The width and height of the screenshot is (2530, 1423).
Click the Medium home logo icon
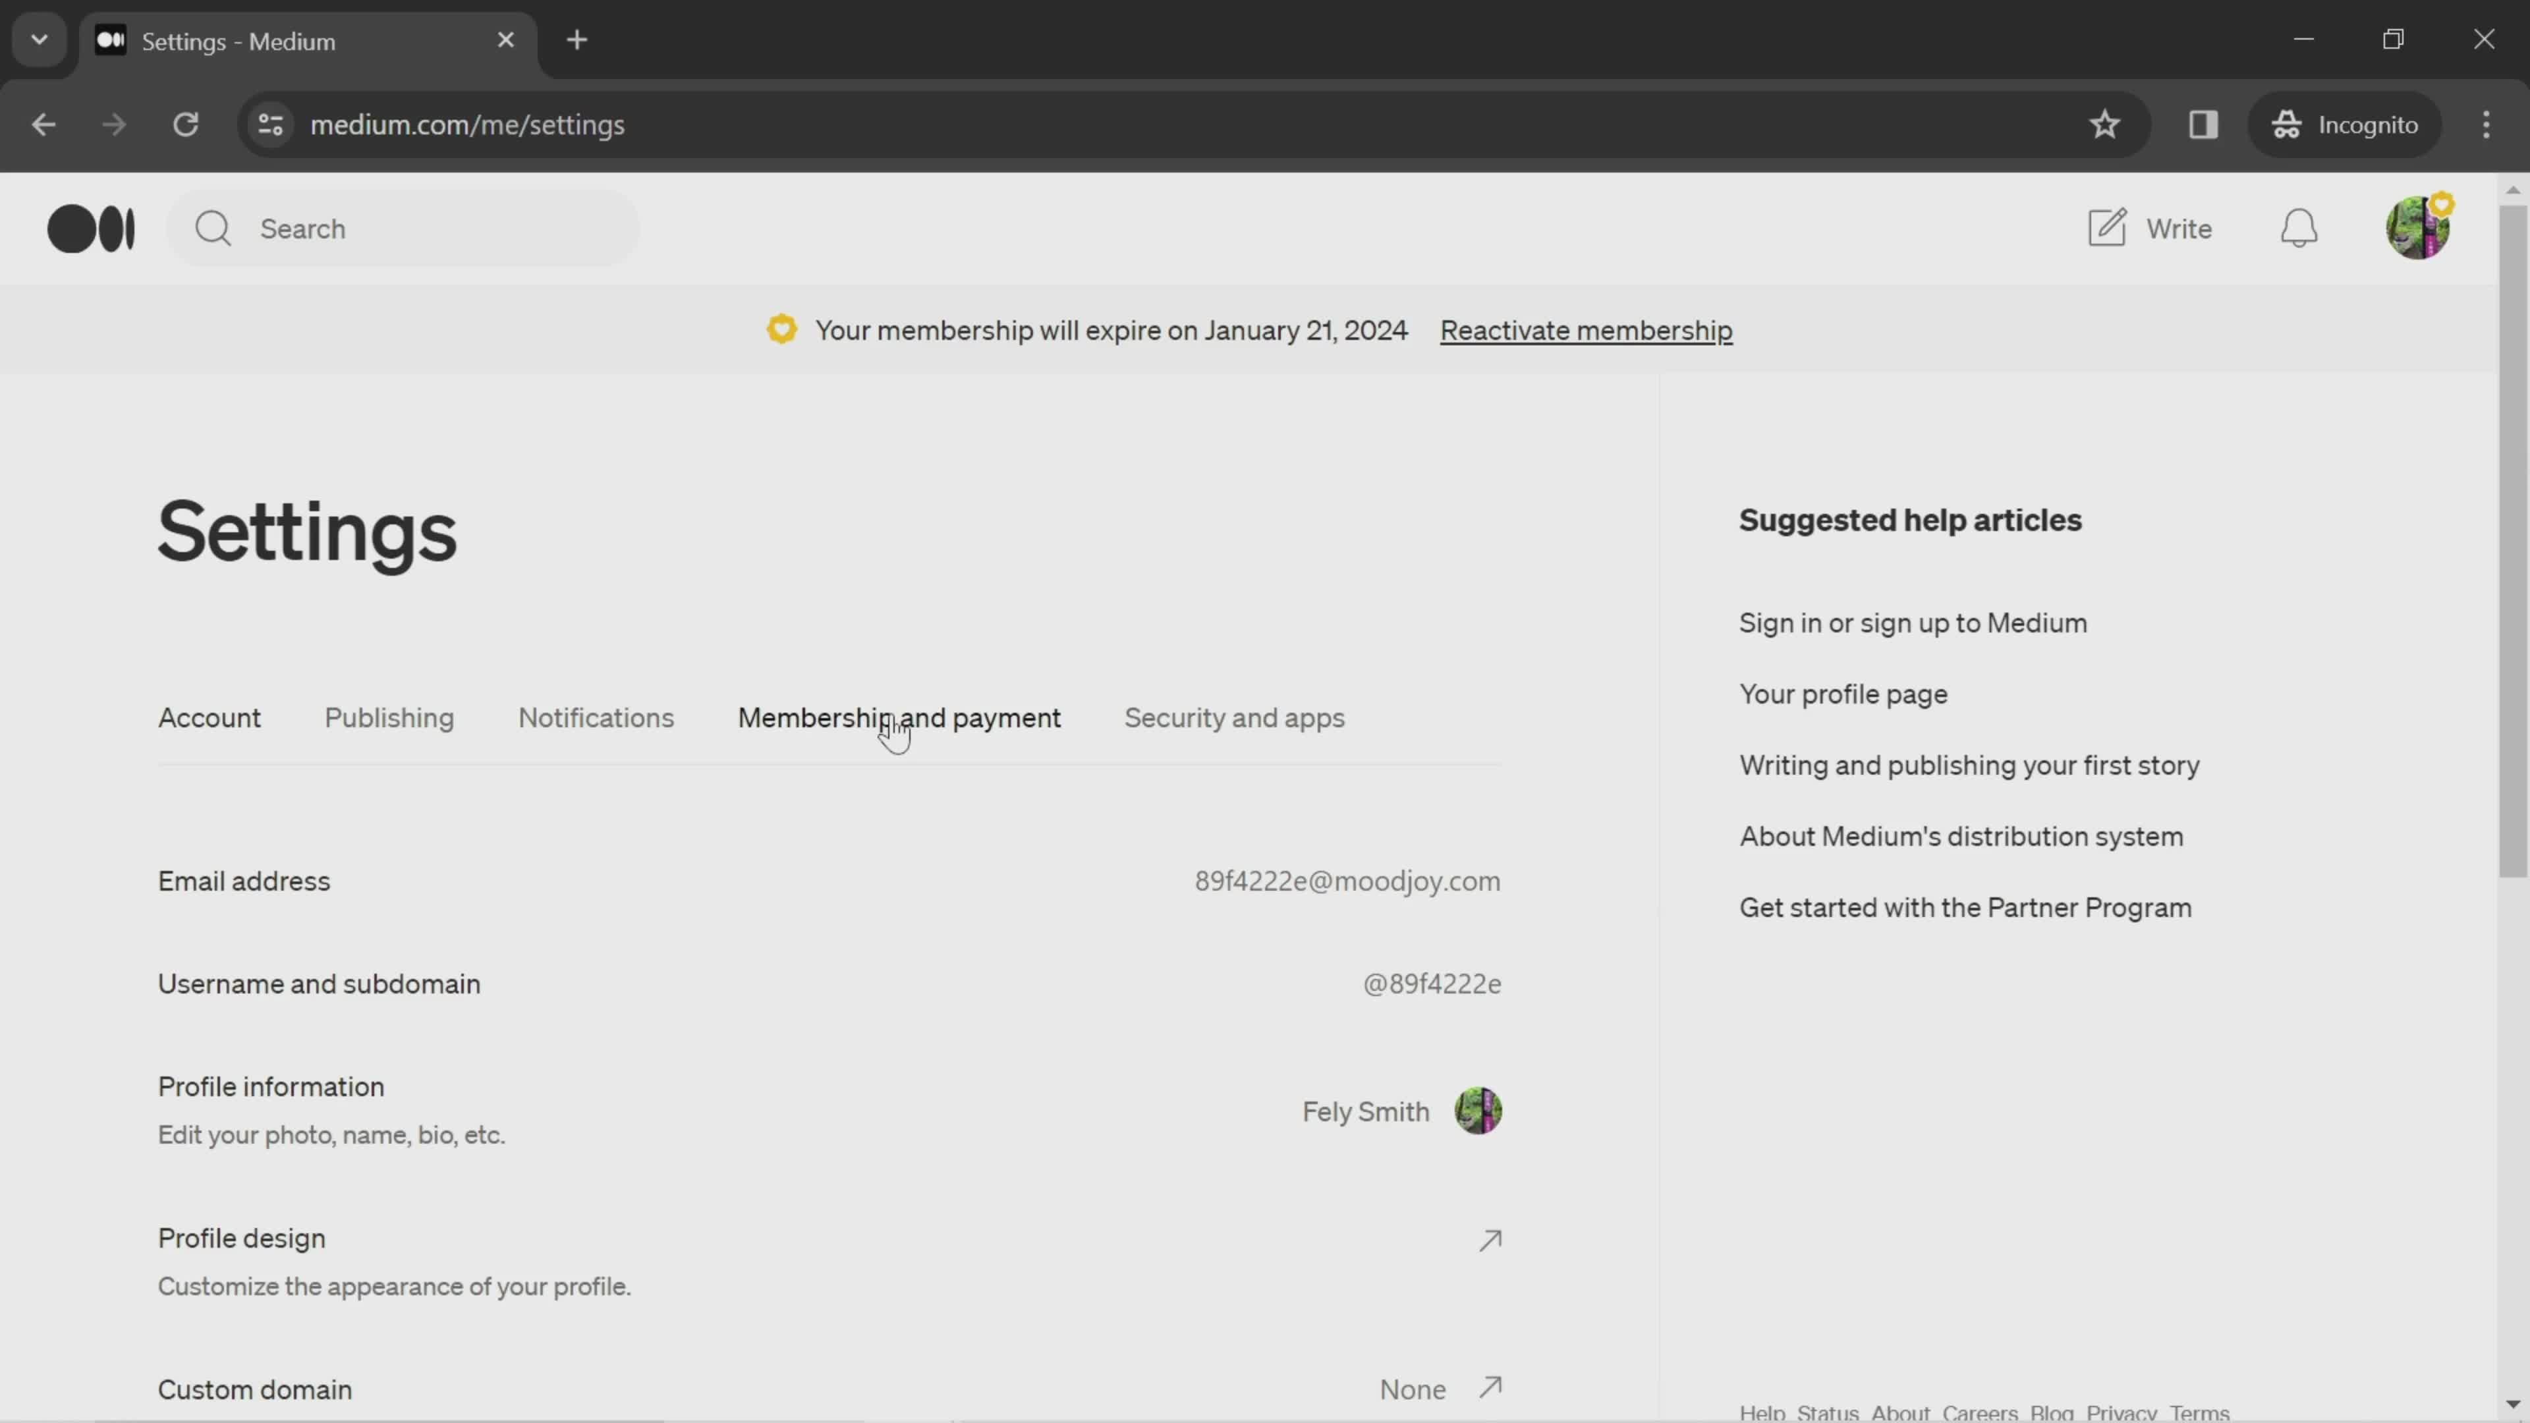90,227
